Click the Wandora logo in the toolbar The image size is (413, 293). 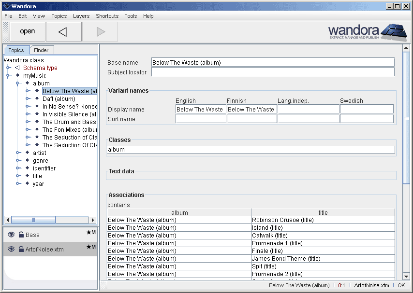(x=367, y=31)
